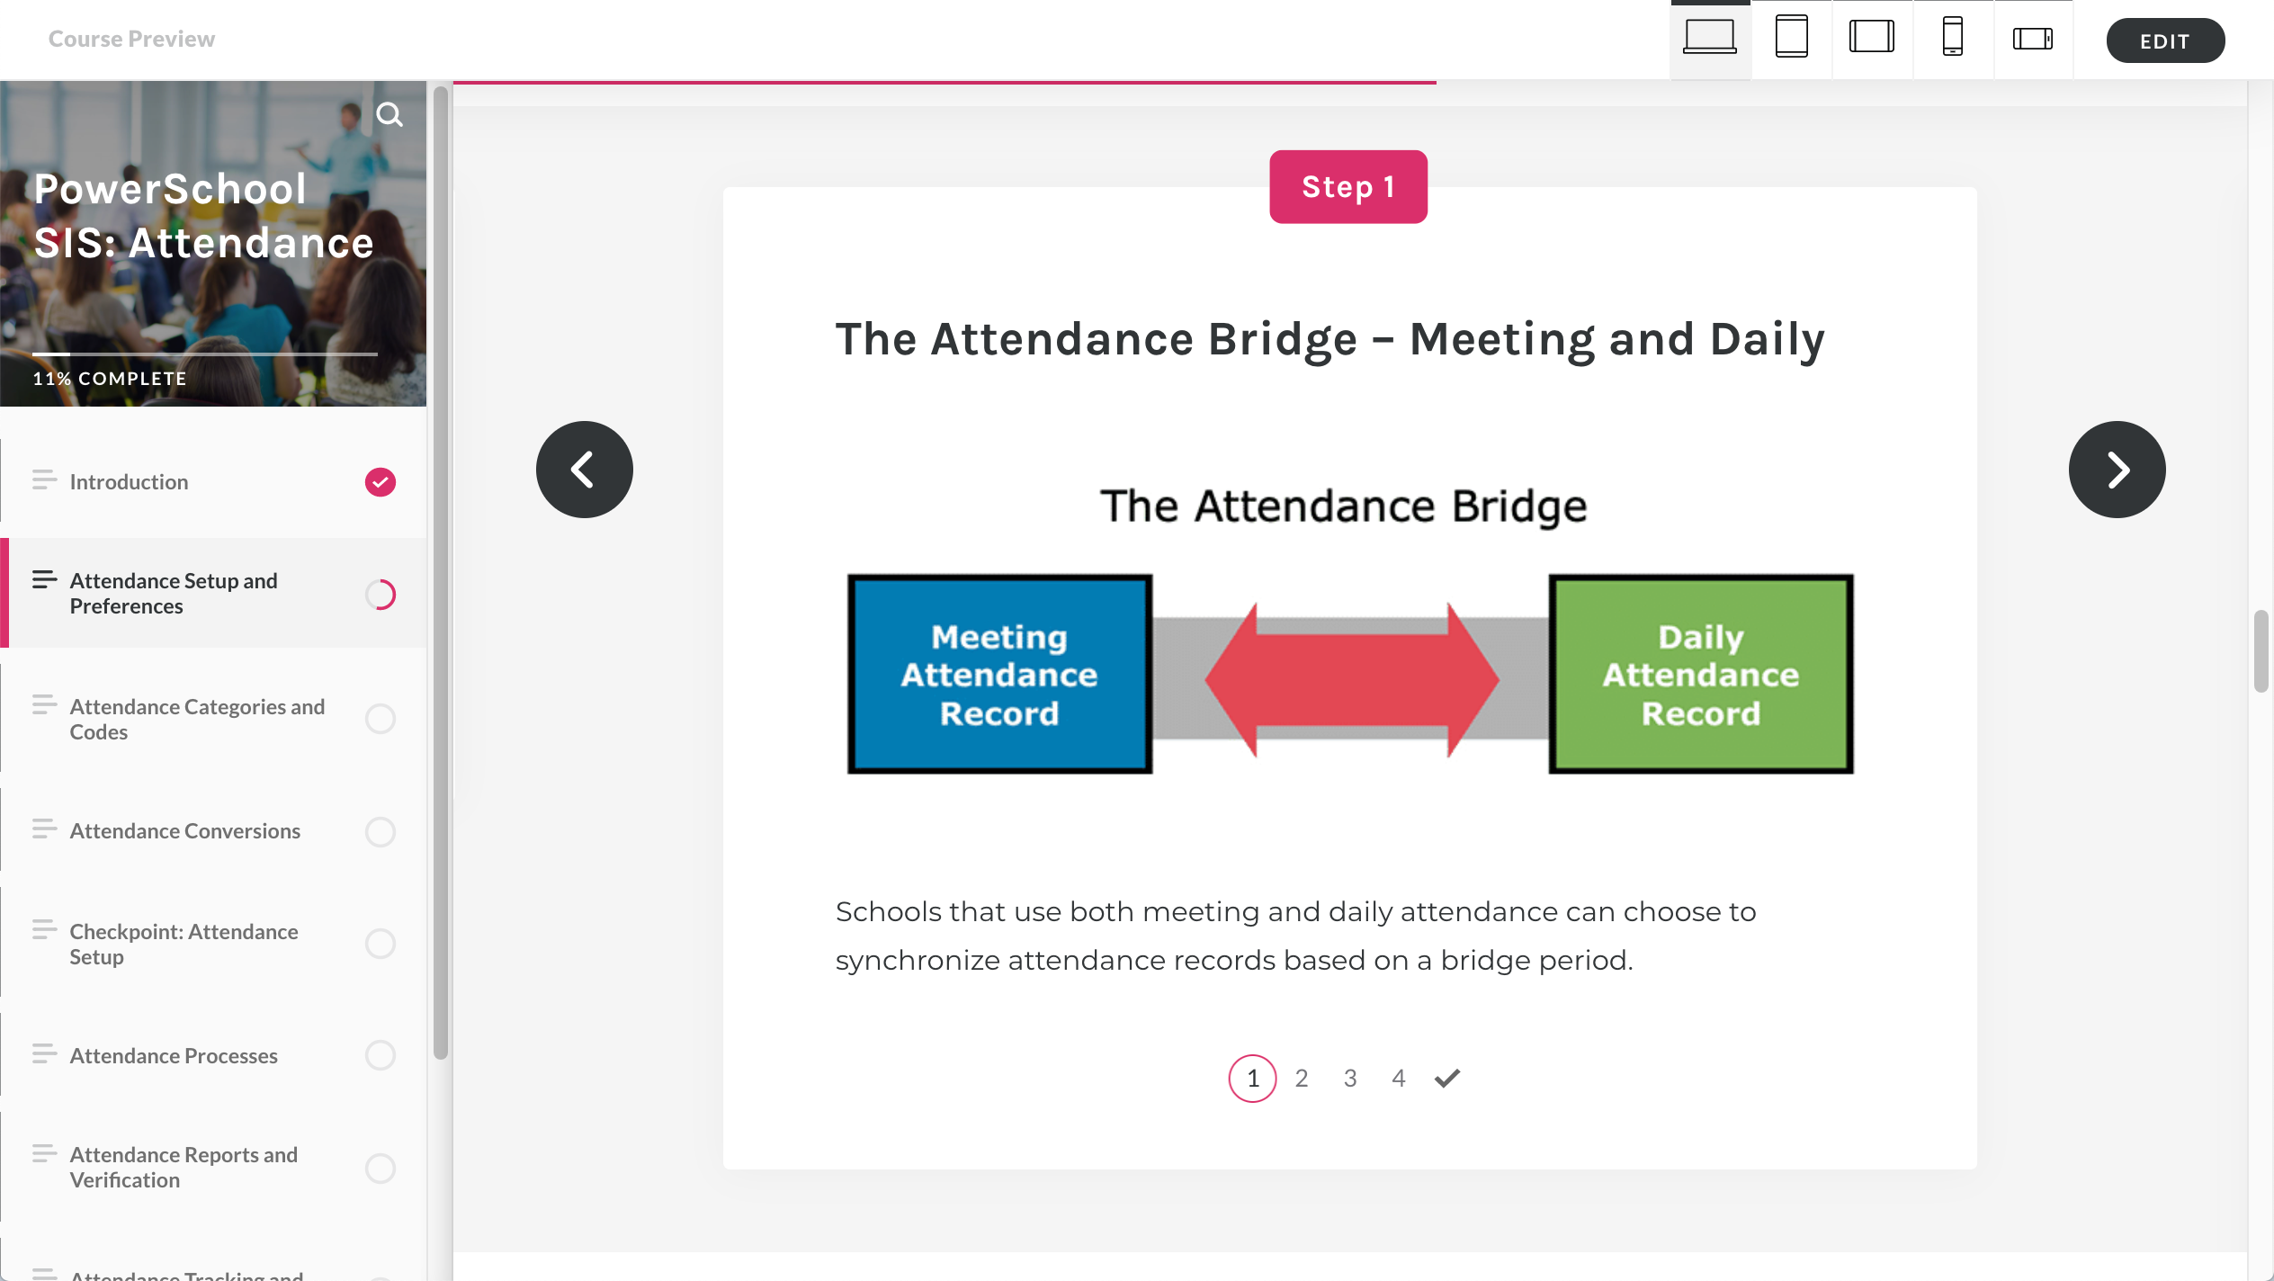Open the course search magnifier icon
The image size is (2274, 1281).
pyautogui.click(x=389, y=114)
